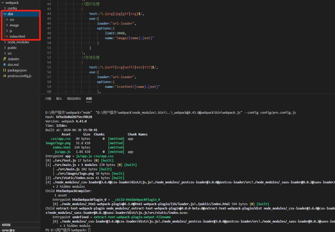This screenshot has height=232, width=335.
Task: Open the doc.md markdown file icon
Action: click(5, 65)
